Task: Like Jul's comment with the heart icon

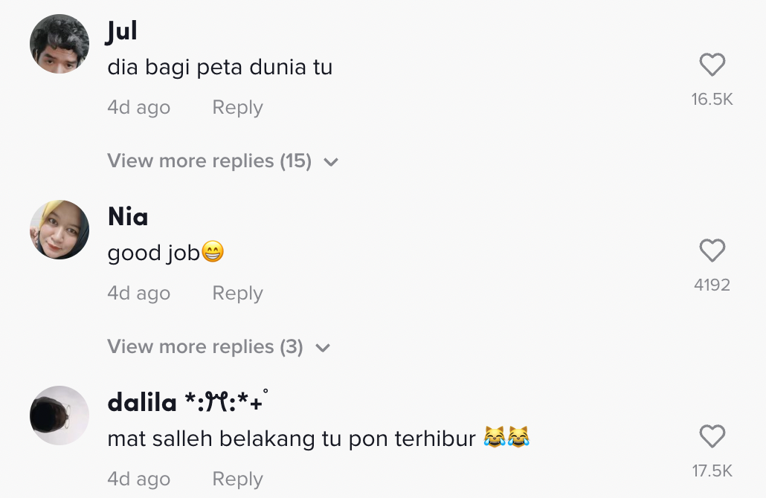Action: click(712, 65)
